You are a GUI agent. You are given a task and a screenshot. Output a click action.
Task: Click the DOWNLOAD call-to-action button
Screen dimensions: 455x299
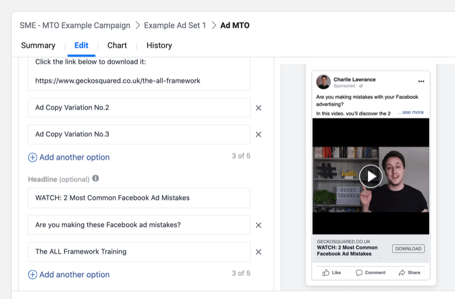tap(408, 249)
